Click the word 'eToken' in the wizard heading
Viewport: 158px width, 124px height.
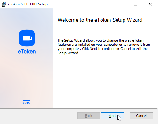coord(103,20)
